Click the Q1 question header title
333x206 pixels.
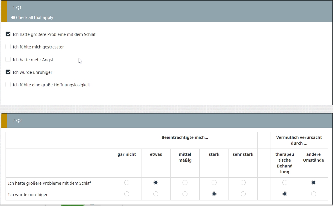click(x=19, y=8)
